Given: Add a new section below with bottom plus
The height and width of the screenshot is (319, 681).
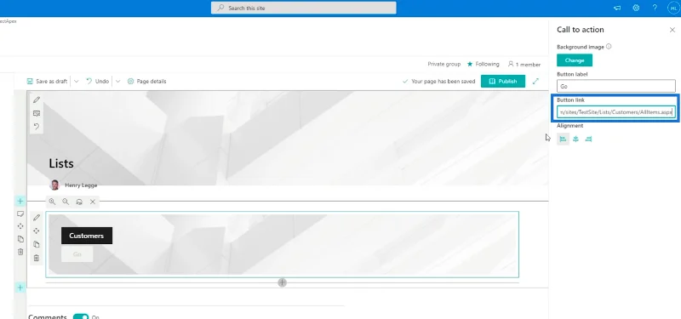Looking at the screenshot, I should point(20,288).
